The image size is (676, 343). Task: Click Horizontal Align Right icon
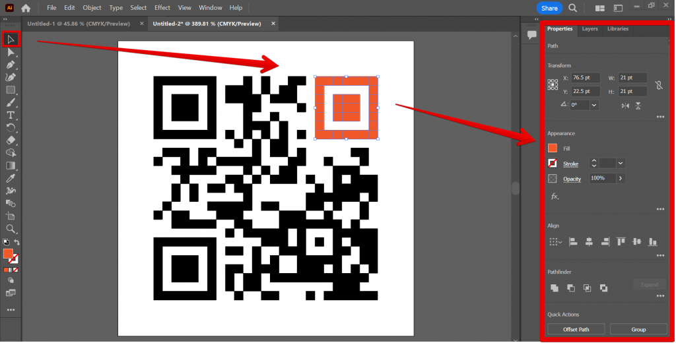point(605,241)
